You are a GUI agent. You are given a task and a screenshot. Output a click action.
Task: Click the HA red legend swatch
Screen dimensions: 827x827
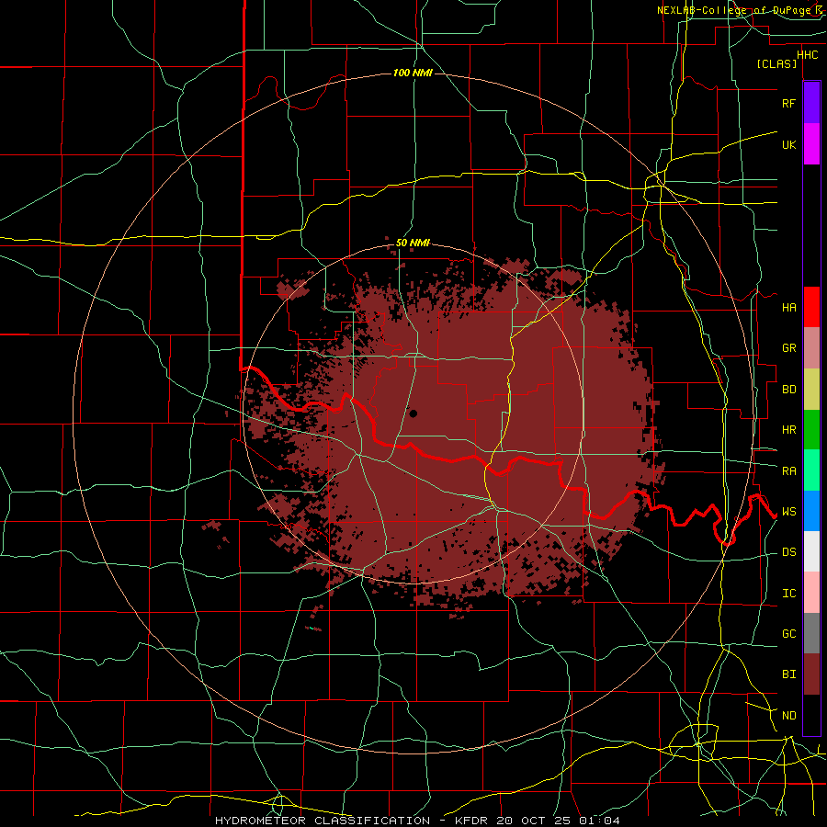[x=811, y=307]
